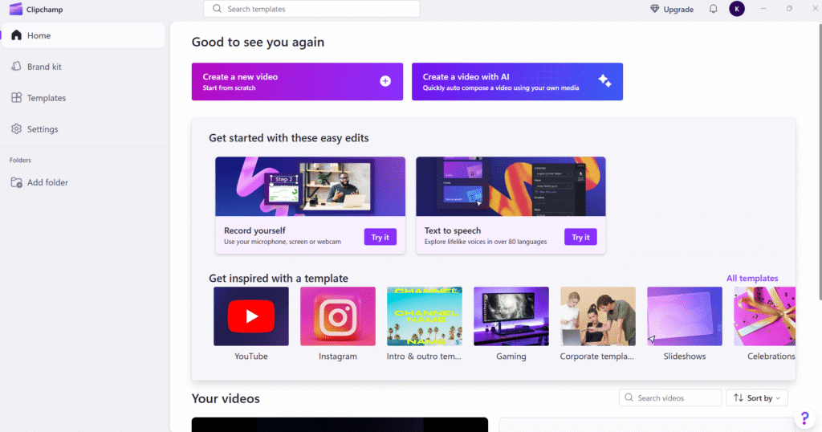The image size is (822, 432).
Task: Click the plus icon on Create a new video
Action: pos(385,81)
